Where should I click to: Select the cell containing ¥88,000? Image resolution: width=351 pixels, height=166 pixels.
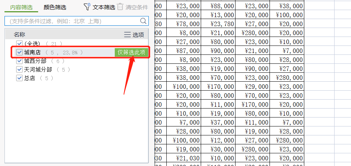(x=218, y=6)
